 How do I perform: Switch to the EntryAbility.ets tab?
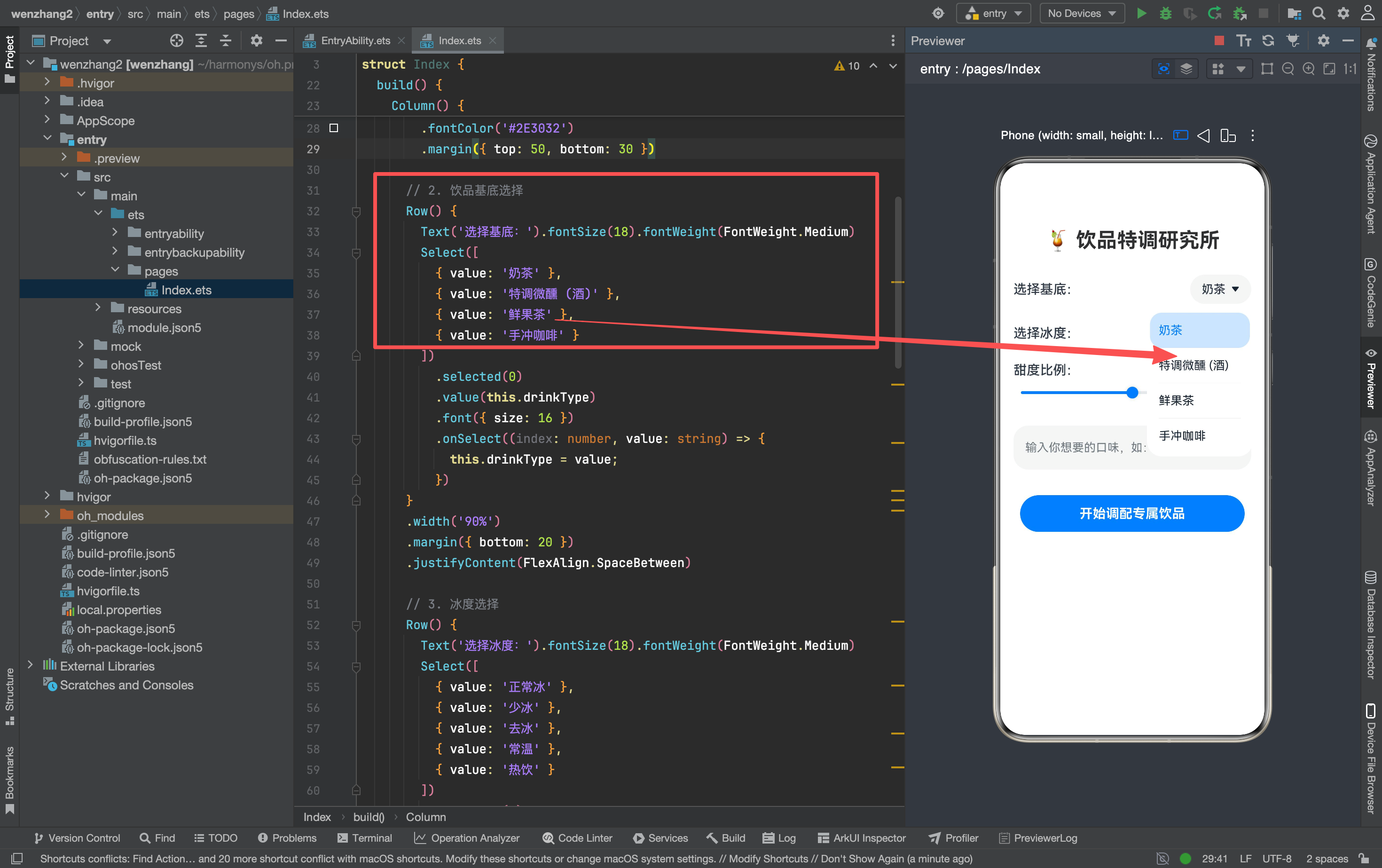tap(355, 41)
